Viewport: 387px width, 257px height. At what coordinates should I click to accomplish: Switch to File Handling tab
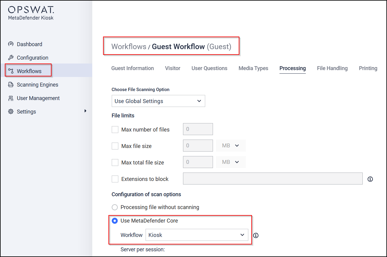[332, 68]
